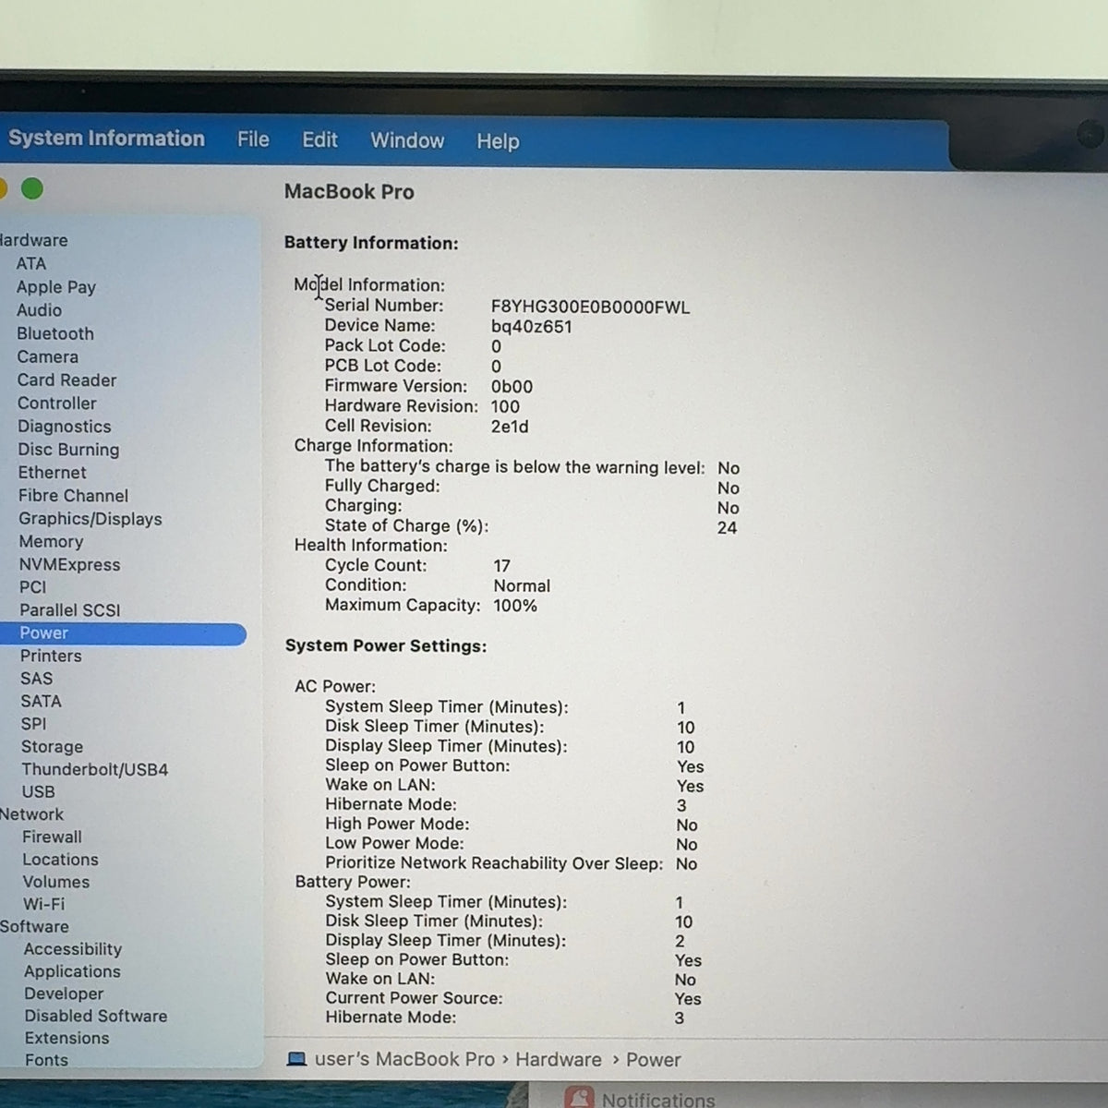The image size is (1108, 1108).
Task: Click the serial number F8YHG300E0B0000FWL
Action: tap(590, 307)
